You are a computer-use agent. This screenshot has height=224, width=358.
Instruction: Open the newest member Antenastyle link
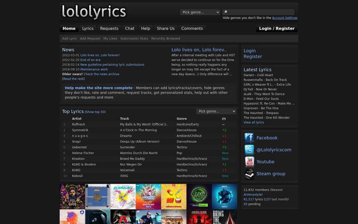[253, 195]
